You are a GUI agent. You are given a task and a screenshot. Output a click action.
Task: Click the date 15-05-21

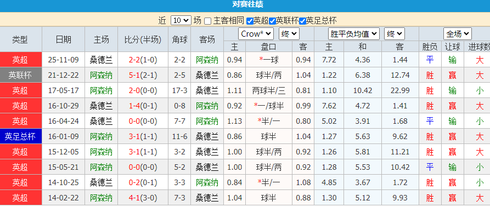(x=64, y=167)
